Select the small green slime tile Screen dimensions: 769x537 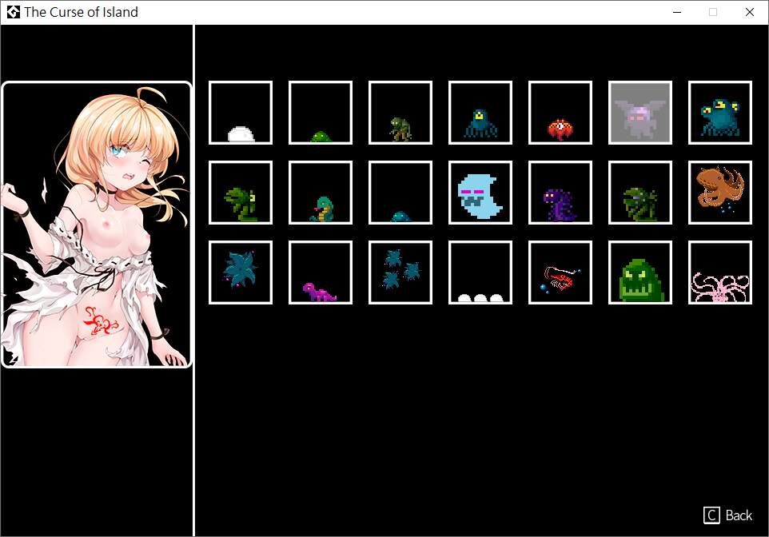point(321,113)
